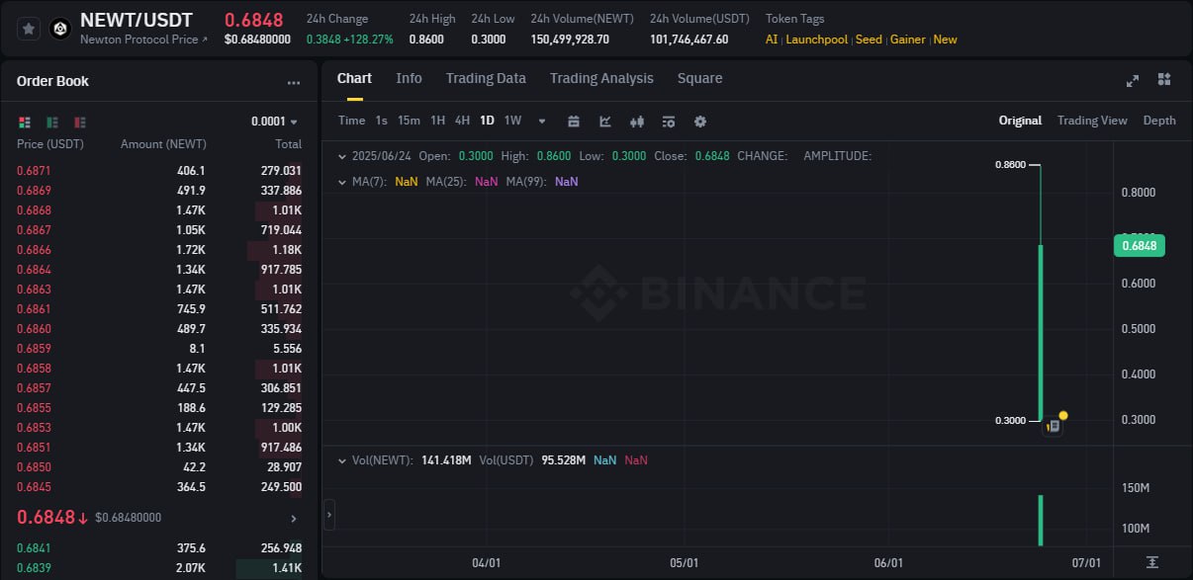Select the 1H interval
This screenshot has width=1193, height=580.
[437, 121]
